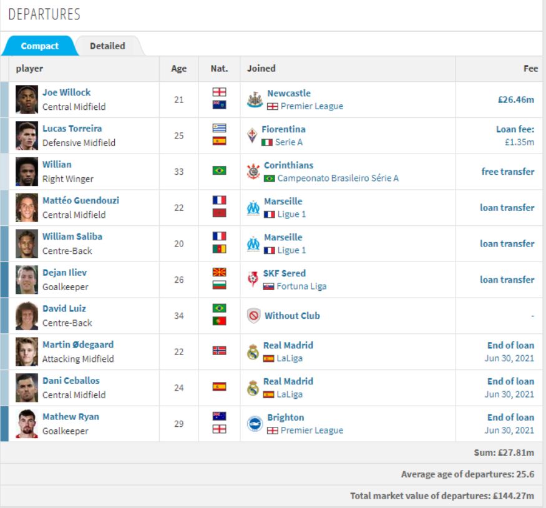Click Willian's portrait thumbnail
Image resolution: width=546 pixels, height=508 pixels.
click(x=27, y=172)
